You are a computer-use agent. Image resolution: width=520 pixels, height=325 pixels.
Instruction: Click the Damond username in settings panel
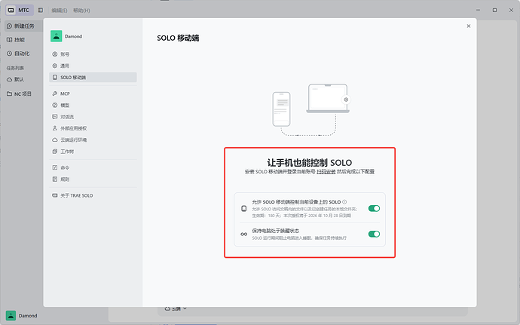coord(73,36)
